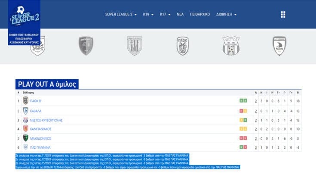Open the ΠΕΙΘΑΡΧΙΚΟ menu item
The height and width of the screenshot is (181, 316).
click(x=200, y=14)
